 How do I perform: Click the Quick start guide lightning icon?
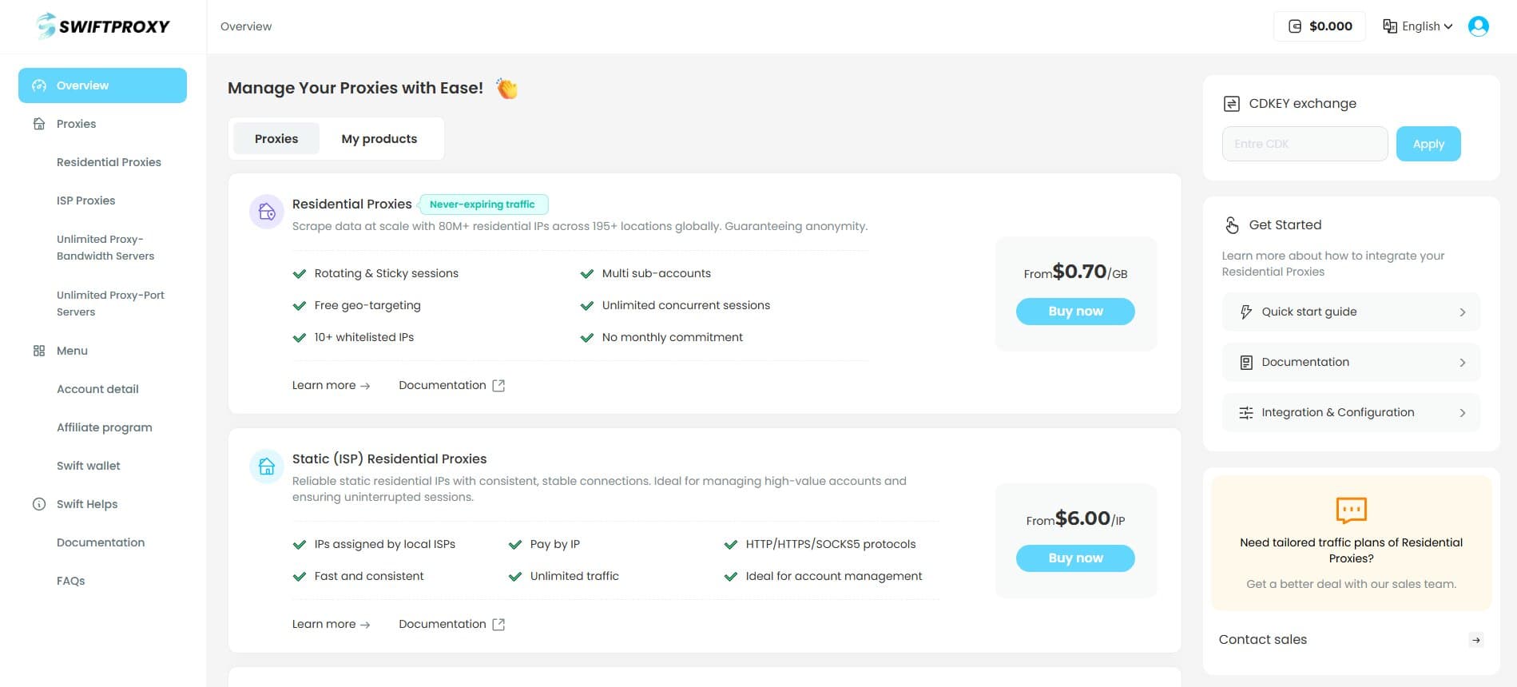click(1245, 312)
